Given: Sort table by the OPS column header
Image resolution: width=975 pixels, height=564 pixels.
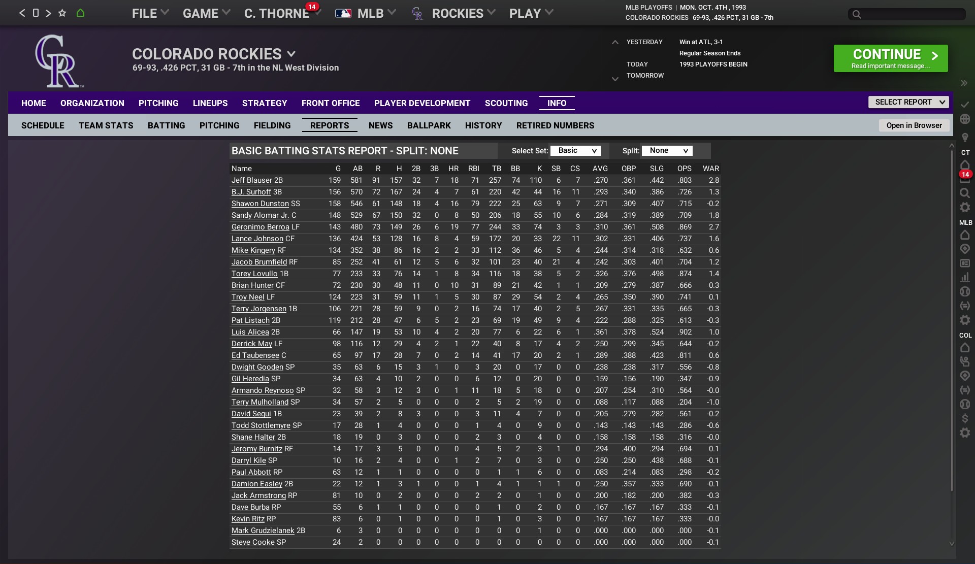Looking at the screenshot, I should click(x=684, y=169).
